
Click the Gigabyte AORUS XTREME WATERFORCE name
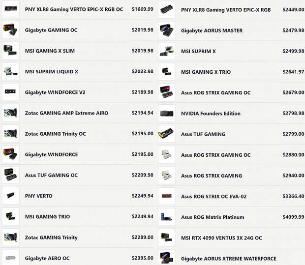pyautogui.click(x=229, y=259)
